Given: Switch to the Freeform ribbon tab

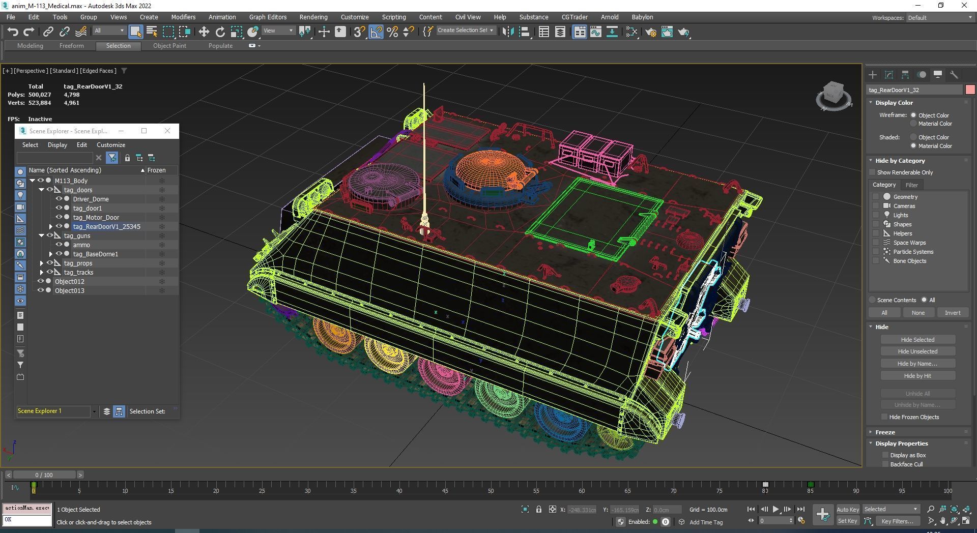Looking at the screenshot, I should tap(71, 46).
